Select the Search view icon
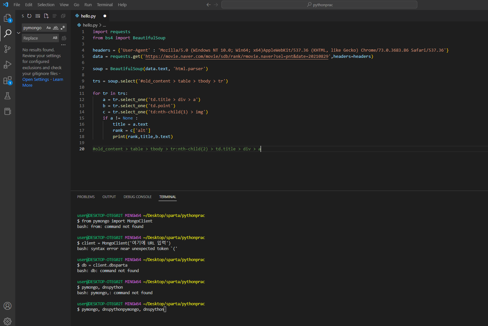This screenshot has width=488, height=326. (x=7, y=33)
